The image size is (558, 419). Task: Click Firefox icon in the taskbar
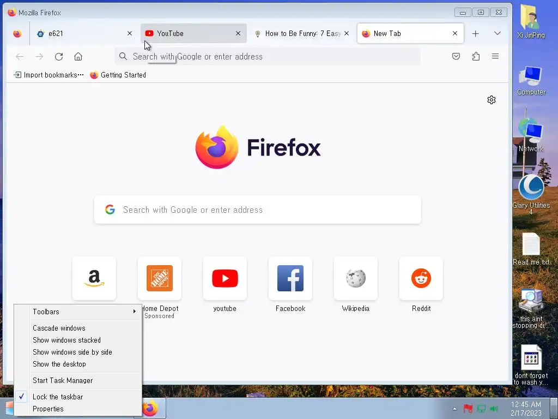click(150, 408)
